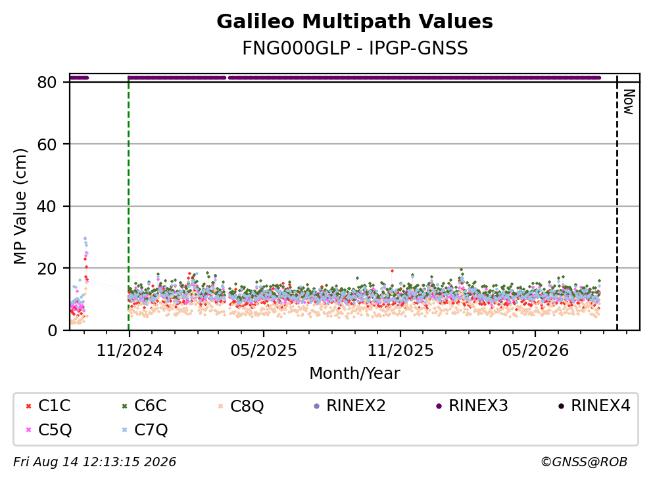653x482 pixels.
Task: Click the '©GNSS@ROB' credit text
Action: (584, 462)
